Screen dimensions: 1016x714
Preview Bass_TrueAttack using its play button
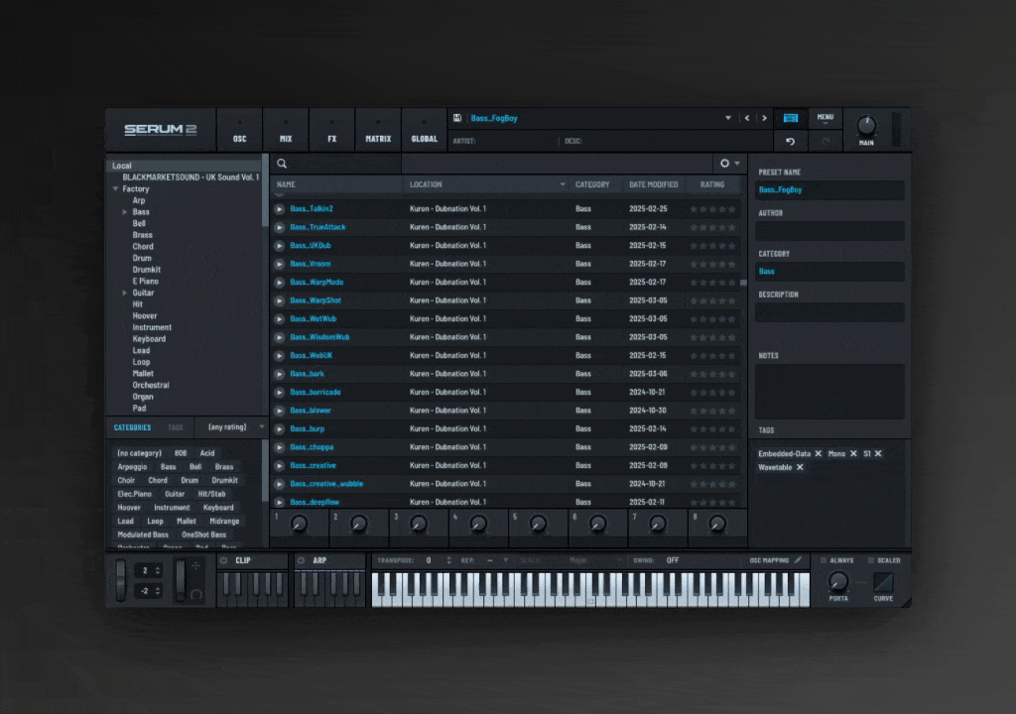[x=279, y=227]
